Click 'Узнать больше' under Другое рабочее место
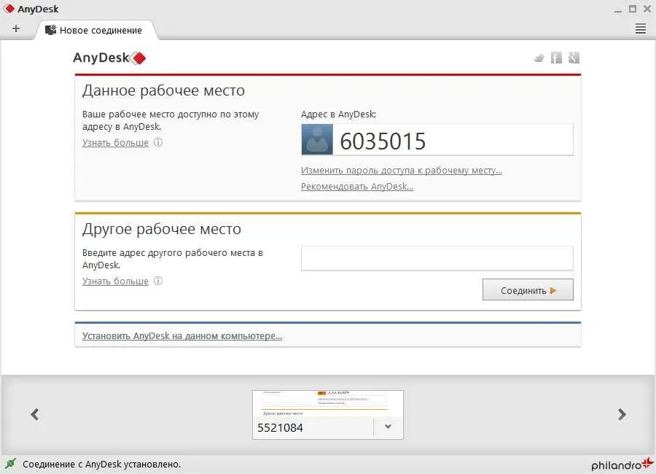The image size is (656, 474). 115,281
